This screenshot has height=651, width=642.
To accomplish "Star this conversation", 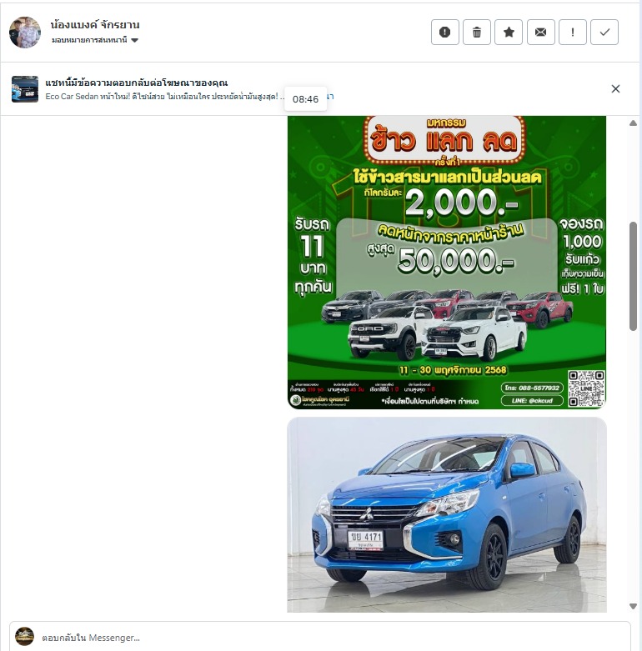I will click(x=509, y=32).
